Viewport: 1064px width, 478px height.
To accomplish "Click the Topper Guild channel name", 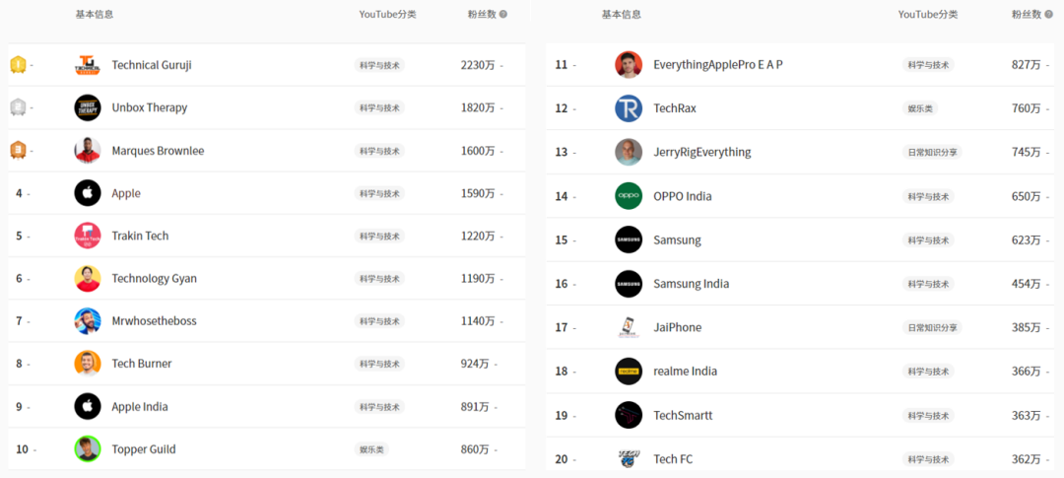I will coord(143,448).
